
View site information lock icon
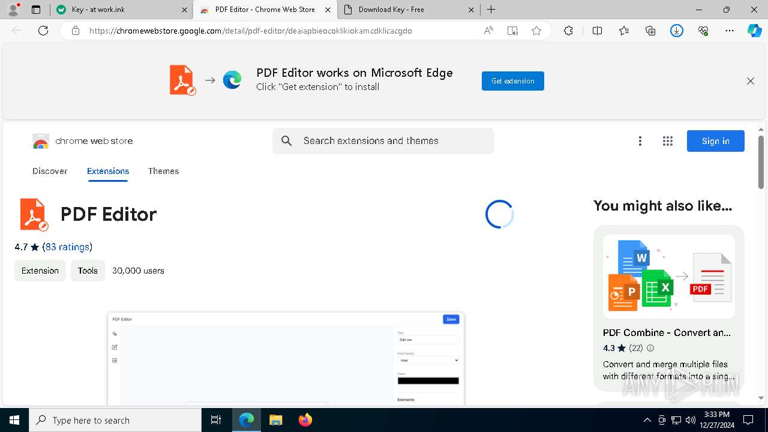coord(75,31)
